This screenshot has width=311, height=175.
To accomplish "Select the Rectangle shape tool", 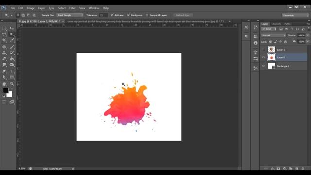I will coord(12,77).
